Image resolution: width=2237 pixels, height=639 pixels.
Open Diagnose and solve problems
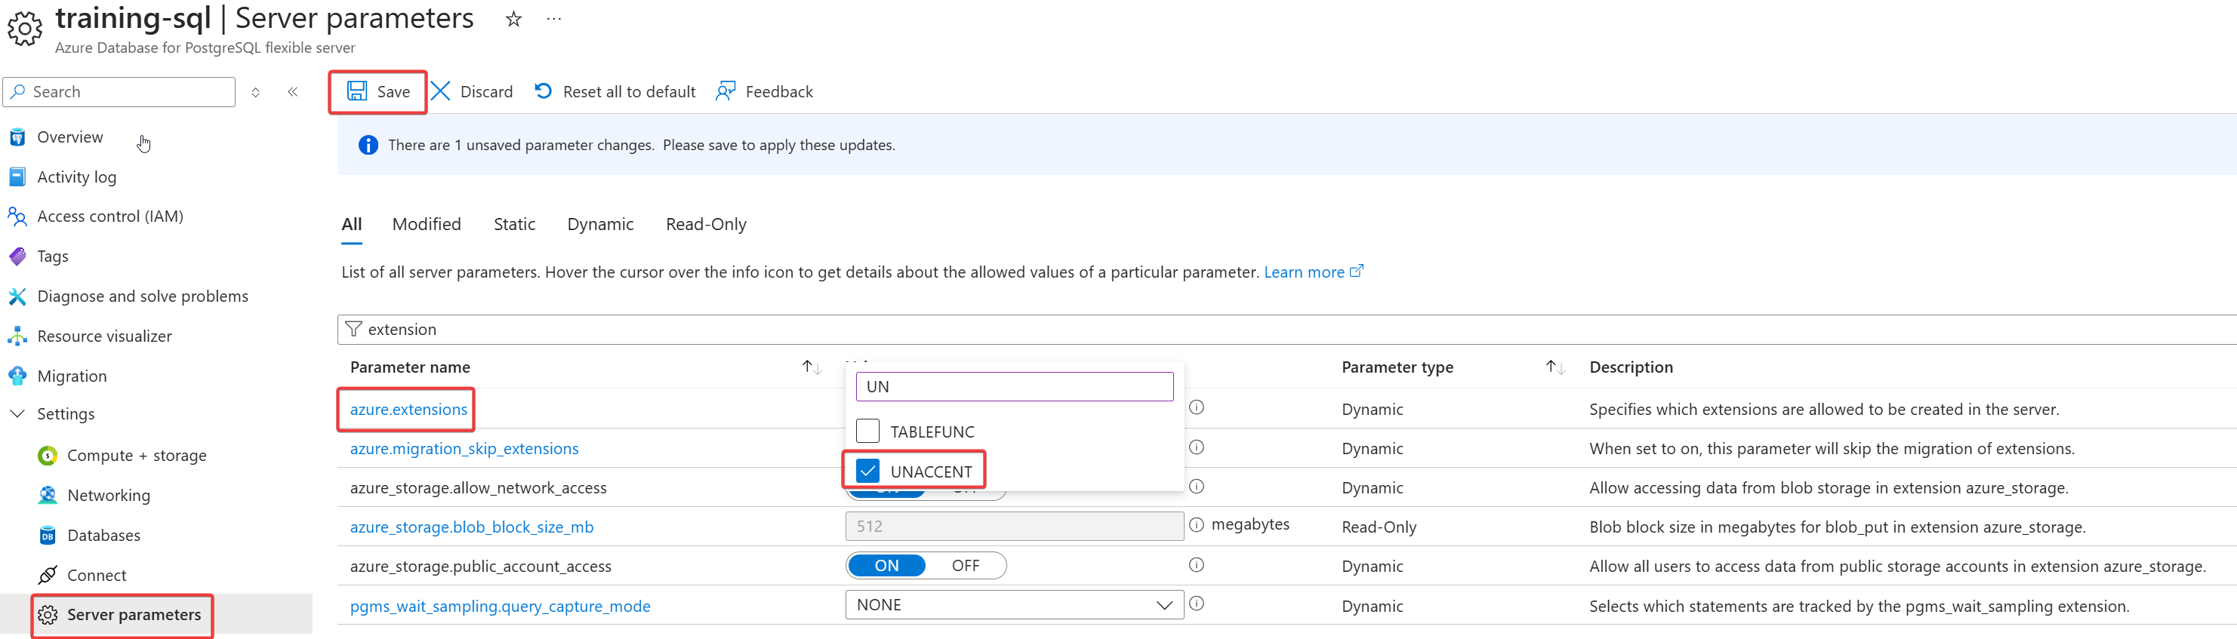click(x=143, y=296)
